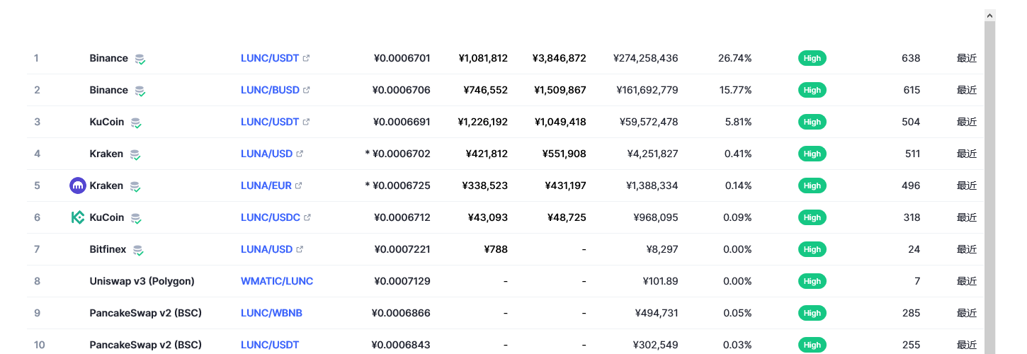The height and width of the screenshot is (354, 1027).
Task: Click High confidence badge in Binance row 1
Action: click(x=812, y=58)
